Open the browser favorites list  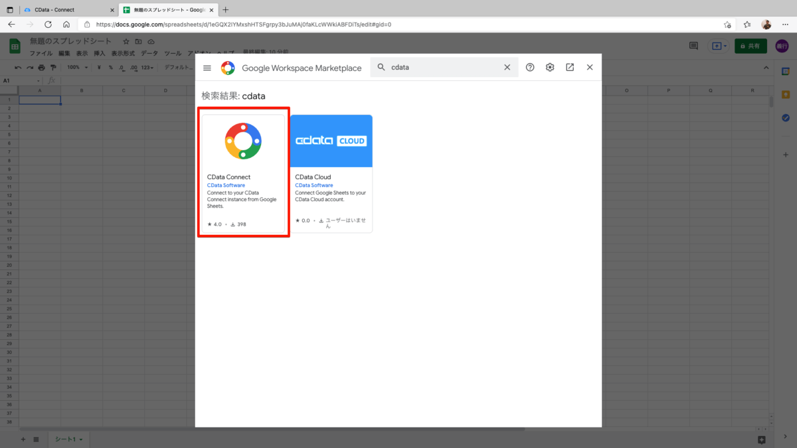747,25
